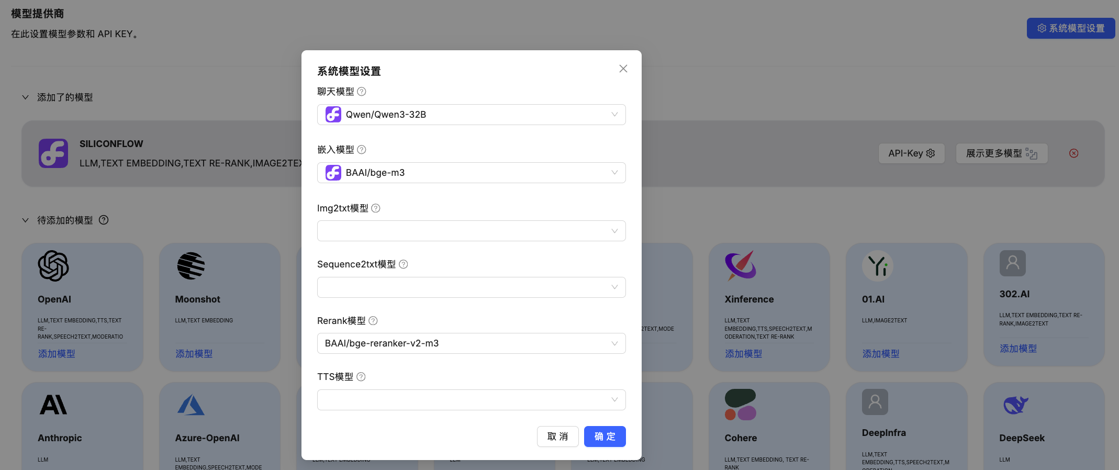Expand the empty TTS模型 dropdown

click(471, 400)
